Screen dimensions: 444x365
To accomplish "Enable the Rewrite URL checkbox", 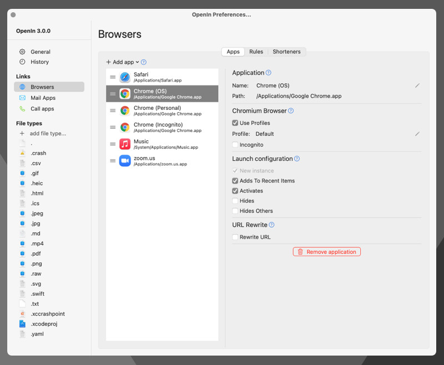I will (x=235, y=237).
